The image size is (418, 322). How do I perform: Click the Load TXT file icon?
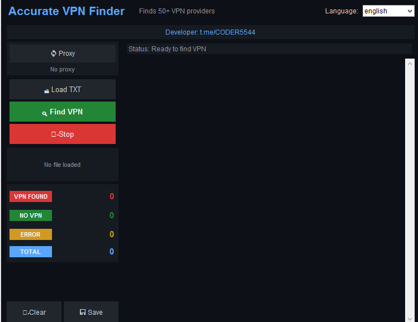(46, 90)
